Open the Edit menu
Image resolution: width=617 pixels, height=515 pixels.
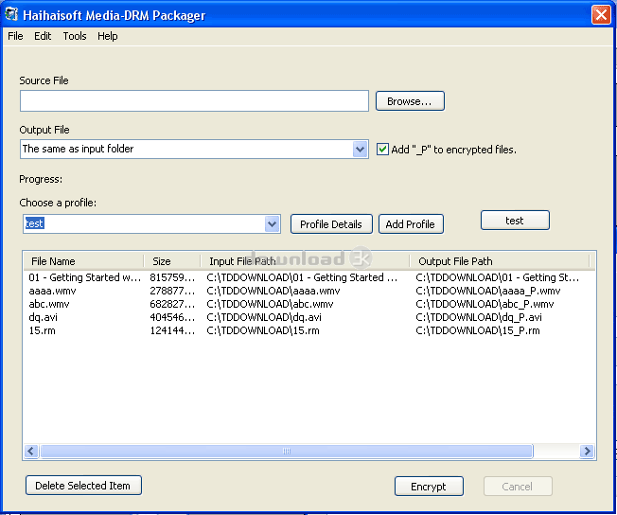(x=43, y=36)
